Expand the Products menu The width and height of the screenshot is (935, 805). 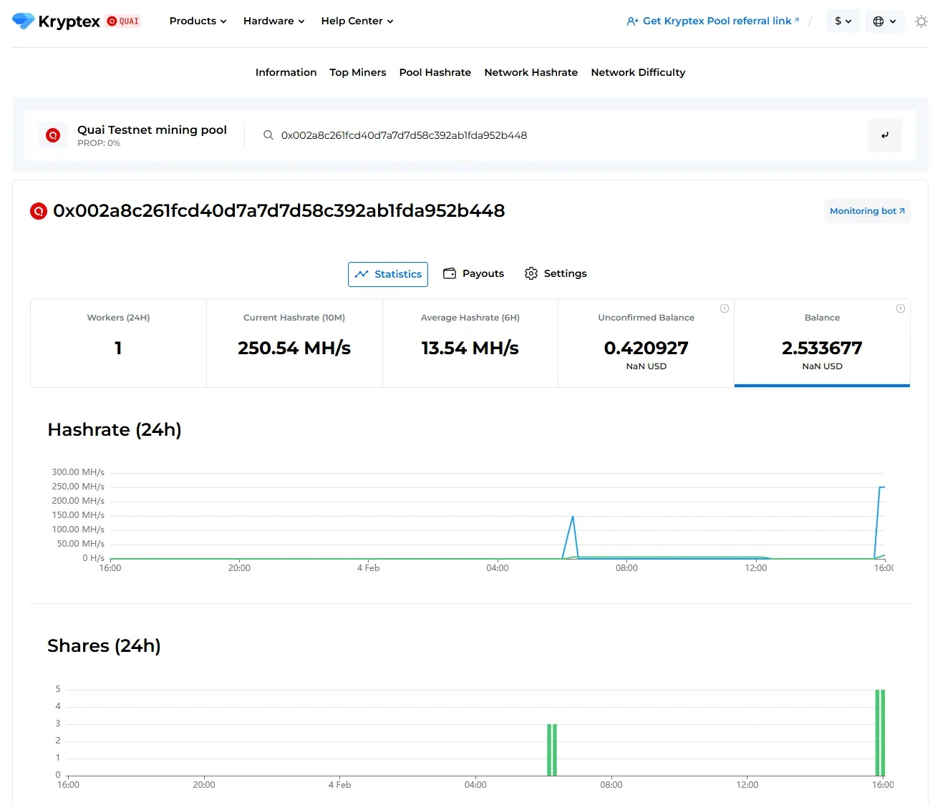(x=198, y=21)
